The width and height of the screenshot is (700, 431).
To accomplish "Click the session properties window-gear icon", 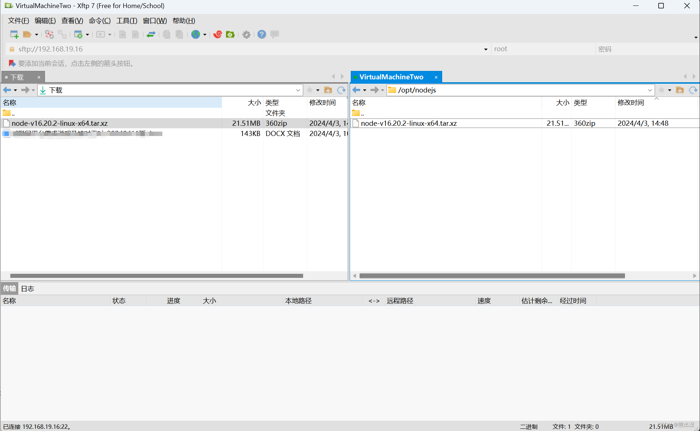I will click(x=78, y=34).
